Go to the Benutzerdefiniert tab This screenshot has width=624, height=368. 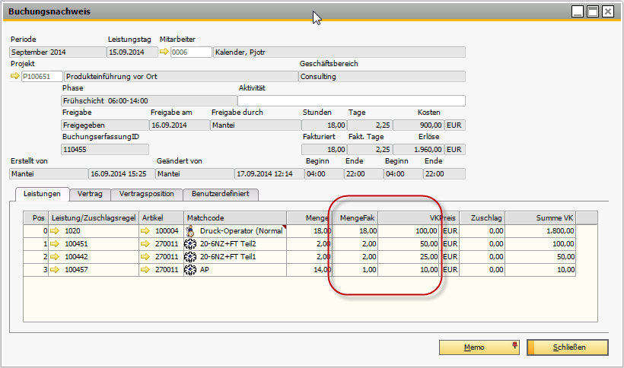[x=221, y=194]
